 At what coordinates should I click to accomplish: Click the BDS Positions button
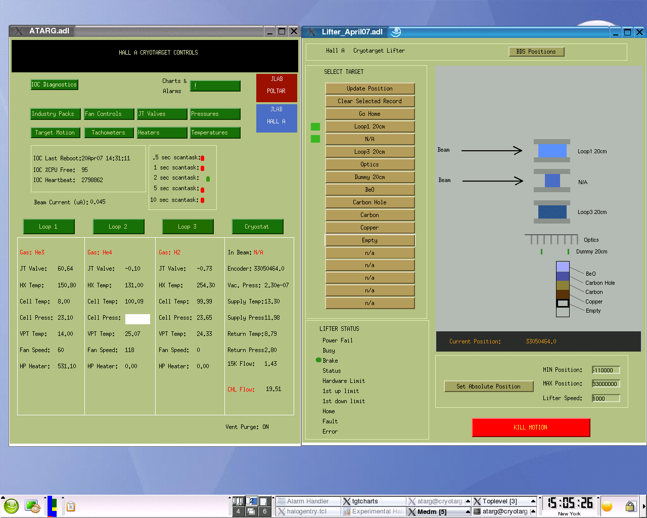[x=536, y=52]
